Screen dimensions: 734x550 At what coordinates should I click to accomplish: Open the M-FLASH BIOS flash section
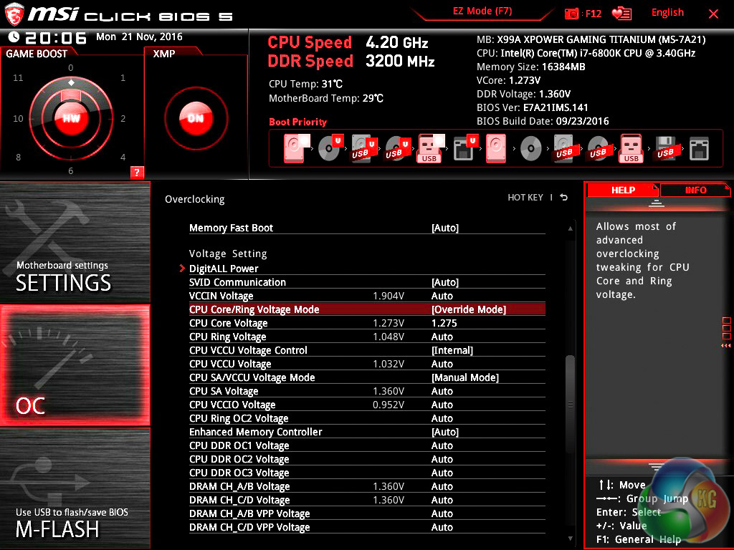coord(75,488)
